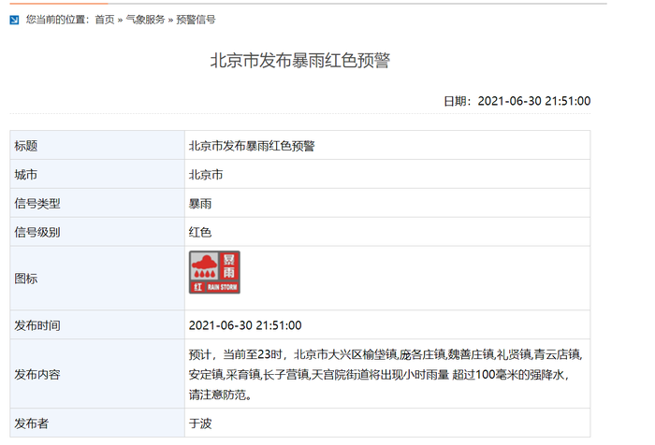Viewport: 655px width, 445px height.
Task: Click the 城市 value 北京市
Action: tap(206, 175)
